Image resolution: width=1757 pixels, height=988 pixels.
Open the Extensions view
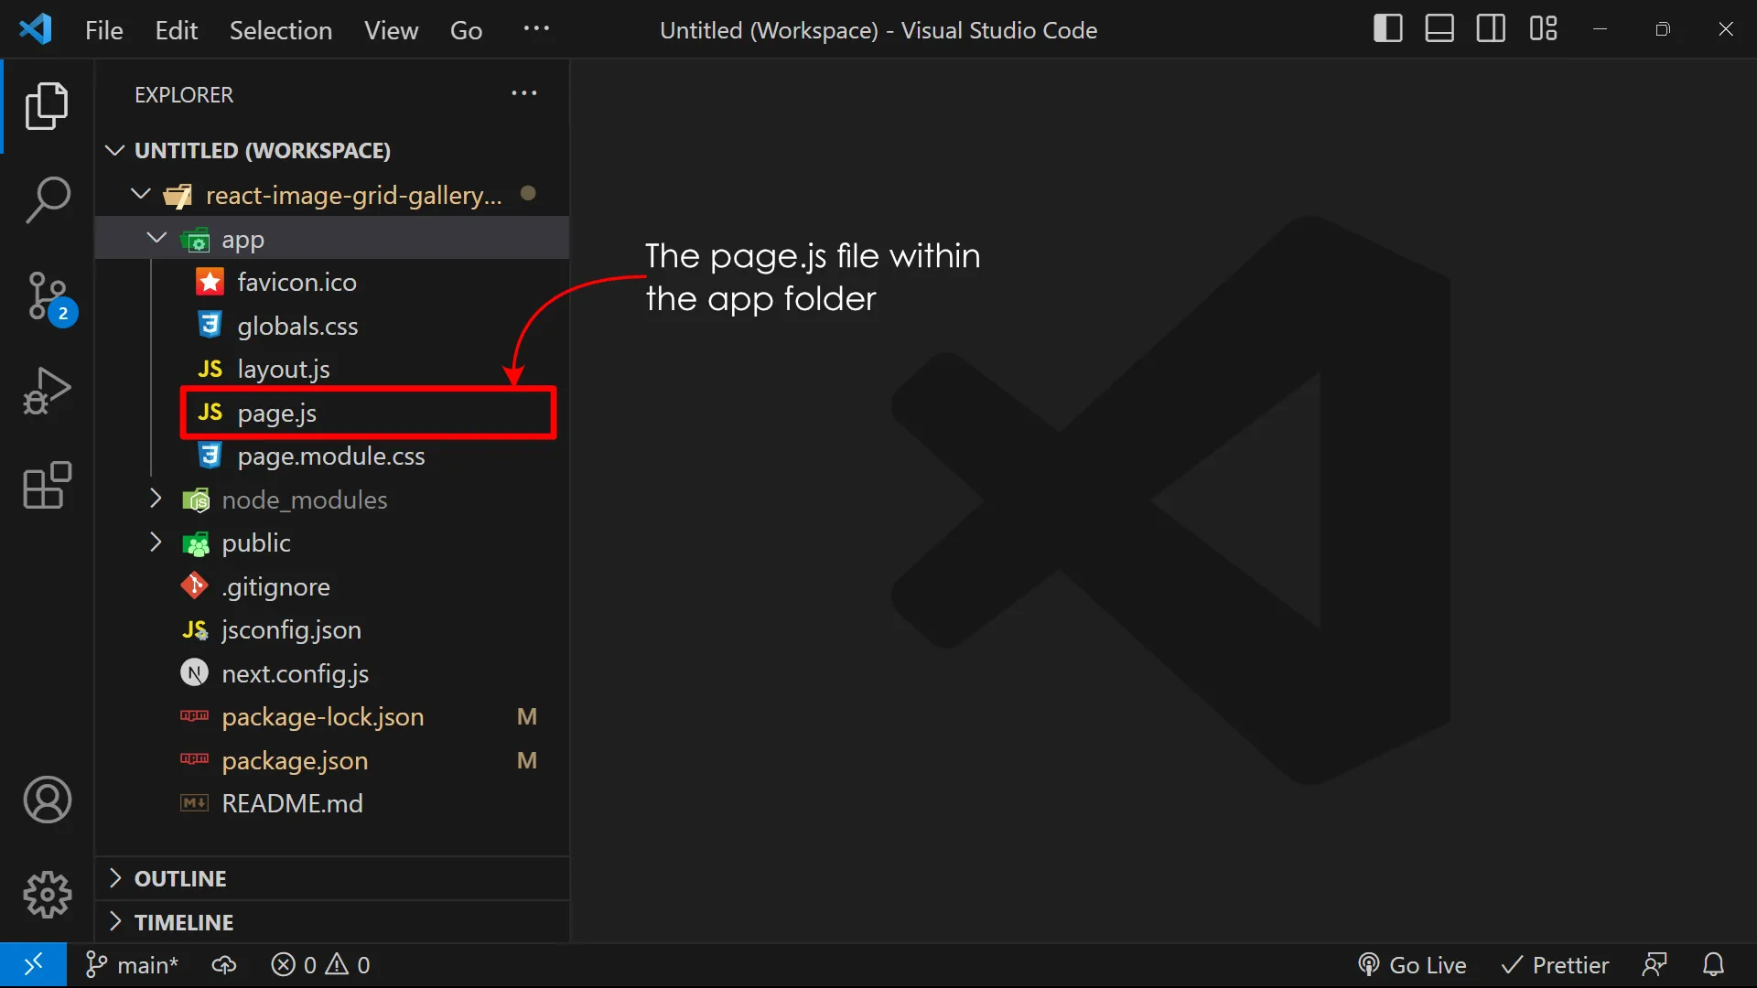tap(47, 486)
